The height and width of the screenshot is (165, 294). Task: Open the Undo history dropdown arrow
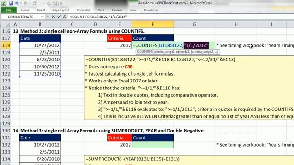[x=21, y=3]
